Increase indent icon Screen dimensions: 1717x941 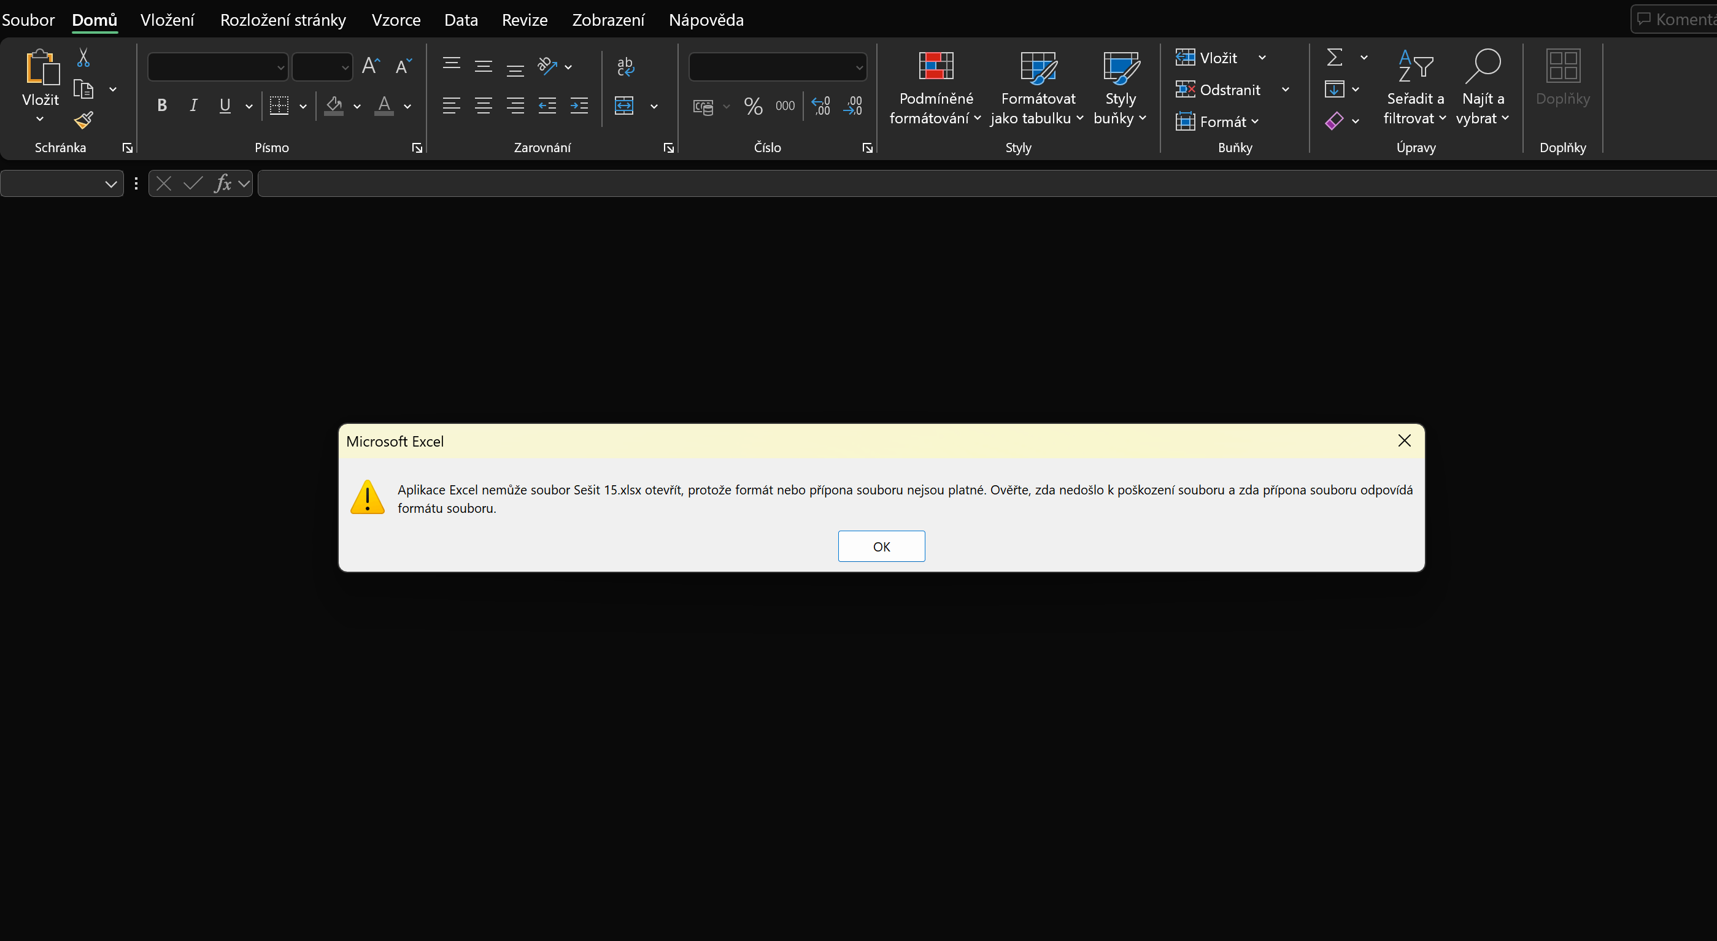pos(579,106)
